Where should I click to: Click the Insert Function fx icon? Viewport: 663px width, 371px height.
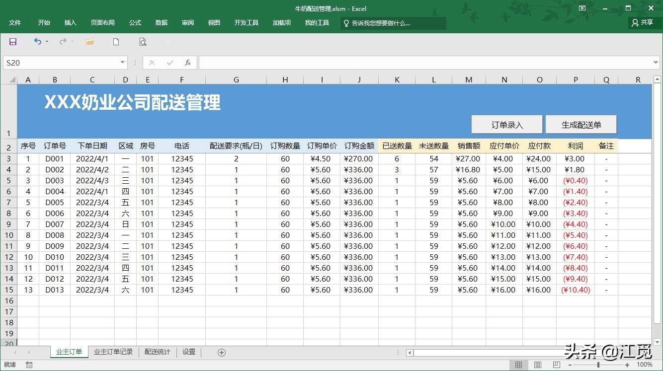[188, 63]
